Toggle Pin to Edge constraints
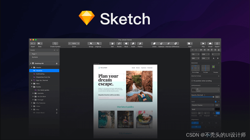Viewport: 250px width, 140px height. [195, 68]
